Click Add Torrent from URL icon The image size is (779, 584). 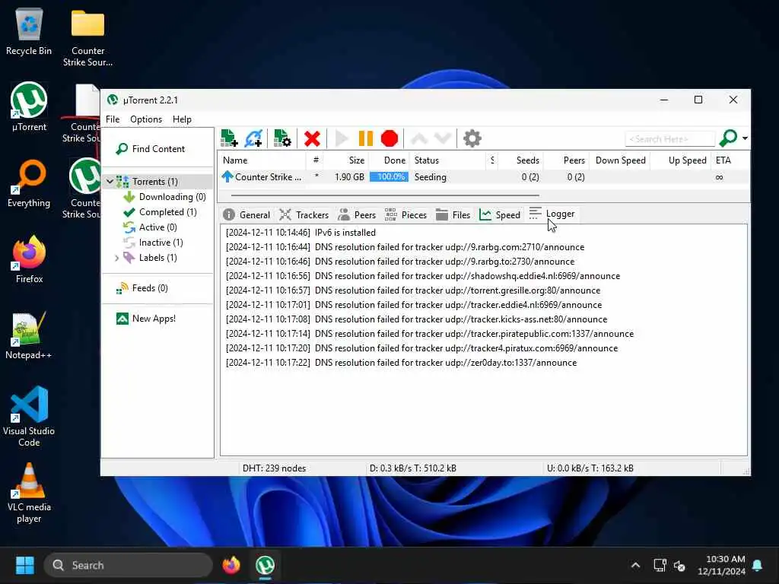coord(253,138)
